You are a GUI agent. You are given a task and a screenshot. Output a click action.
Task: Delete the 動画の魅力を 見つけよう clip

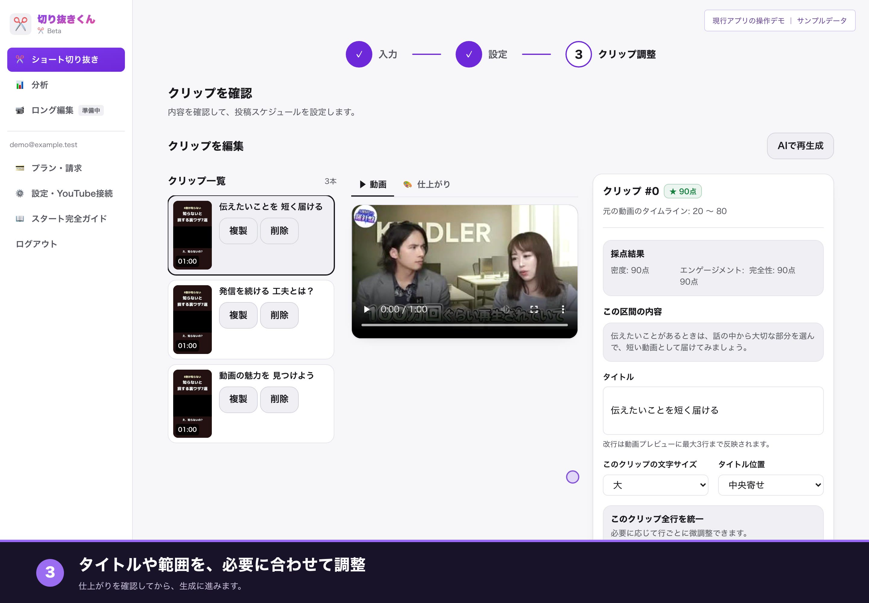(279, 399)
